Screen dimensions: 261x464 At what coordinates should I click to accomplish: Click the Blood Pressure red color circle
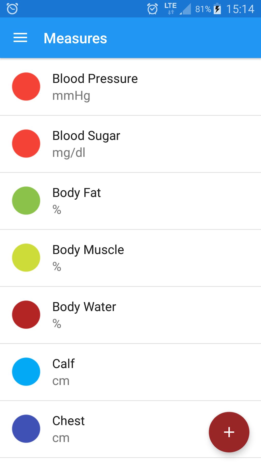(26, 86)
